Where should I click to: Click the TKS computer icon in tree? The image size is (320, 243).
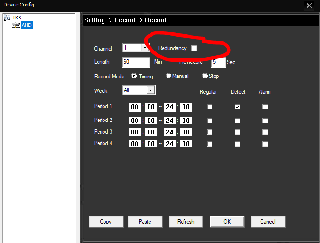7,18
